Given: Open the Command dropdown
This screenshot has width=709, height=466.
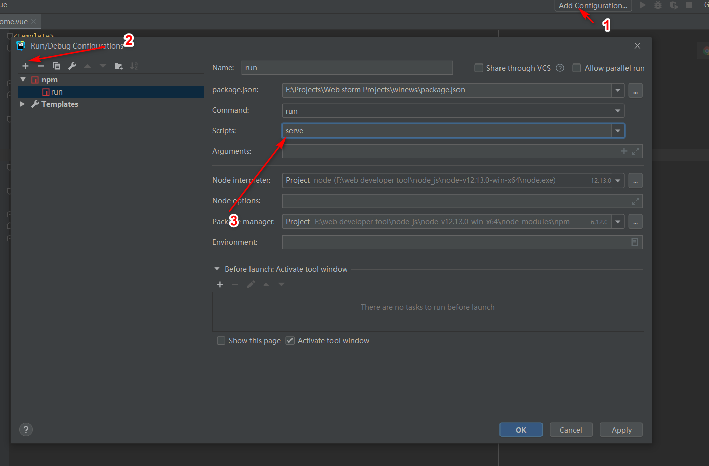Looking at the screenshot, I should [618, 111].
